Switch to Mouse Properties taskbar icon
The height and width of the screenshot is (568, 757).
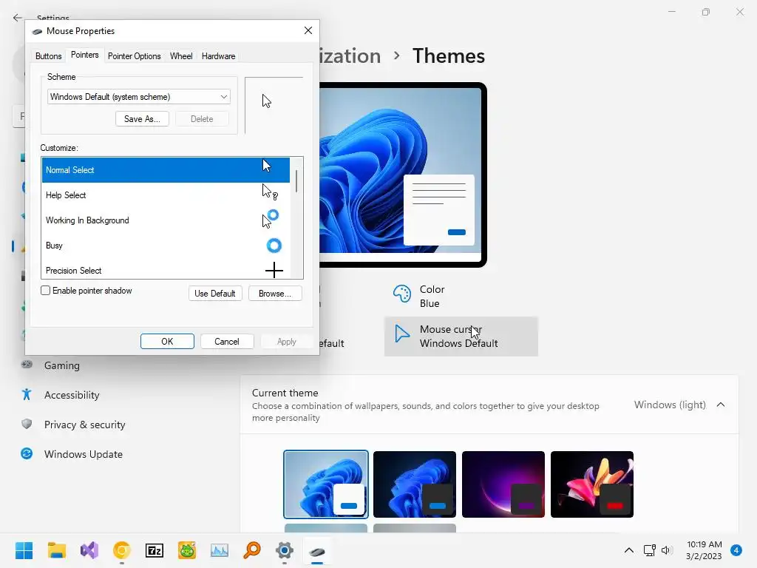317,550
